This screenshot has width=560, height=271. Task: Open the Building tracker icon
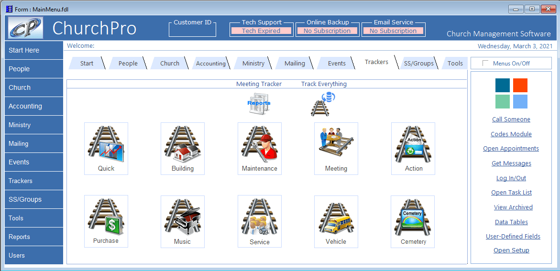[x=183, y=149]
